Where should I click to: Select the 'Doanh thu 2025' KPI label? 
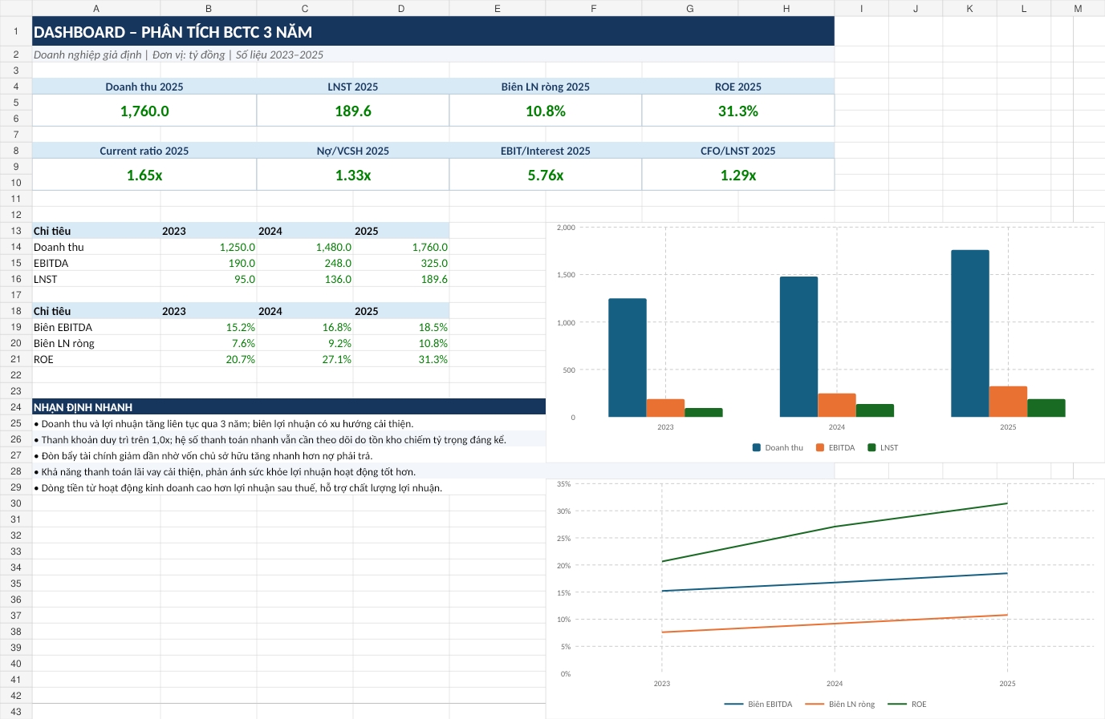(x=144, y=87)
